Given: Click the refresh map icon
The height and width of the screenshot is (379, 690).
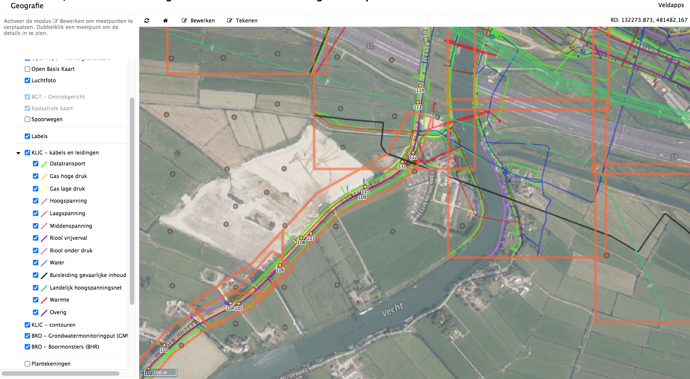Looking at the screenshot, I should (147, 21).
